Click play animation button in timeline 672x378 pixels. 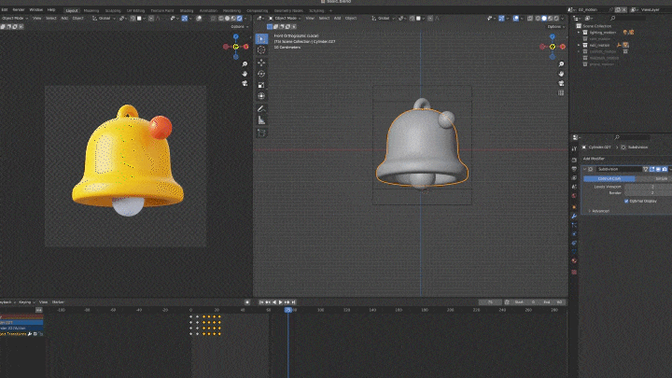click(x=281, y=302)
